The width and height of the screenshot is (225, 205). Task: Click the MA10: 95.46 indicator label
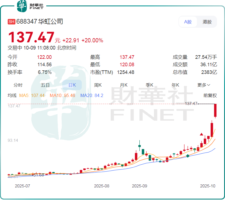click(63, 96)
